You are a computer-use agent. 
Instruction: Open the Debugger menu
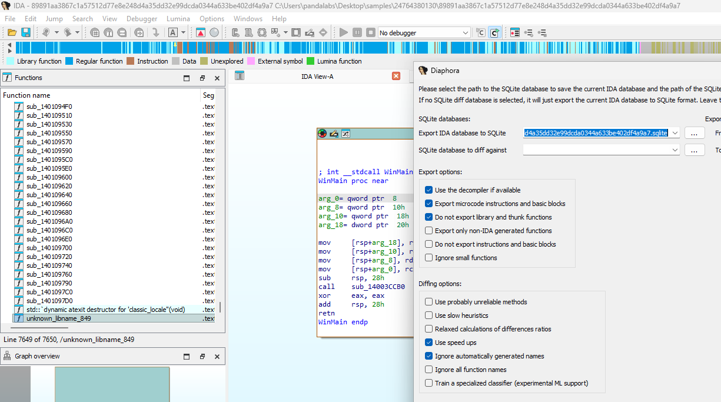142,19
